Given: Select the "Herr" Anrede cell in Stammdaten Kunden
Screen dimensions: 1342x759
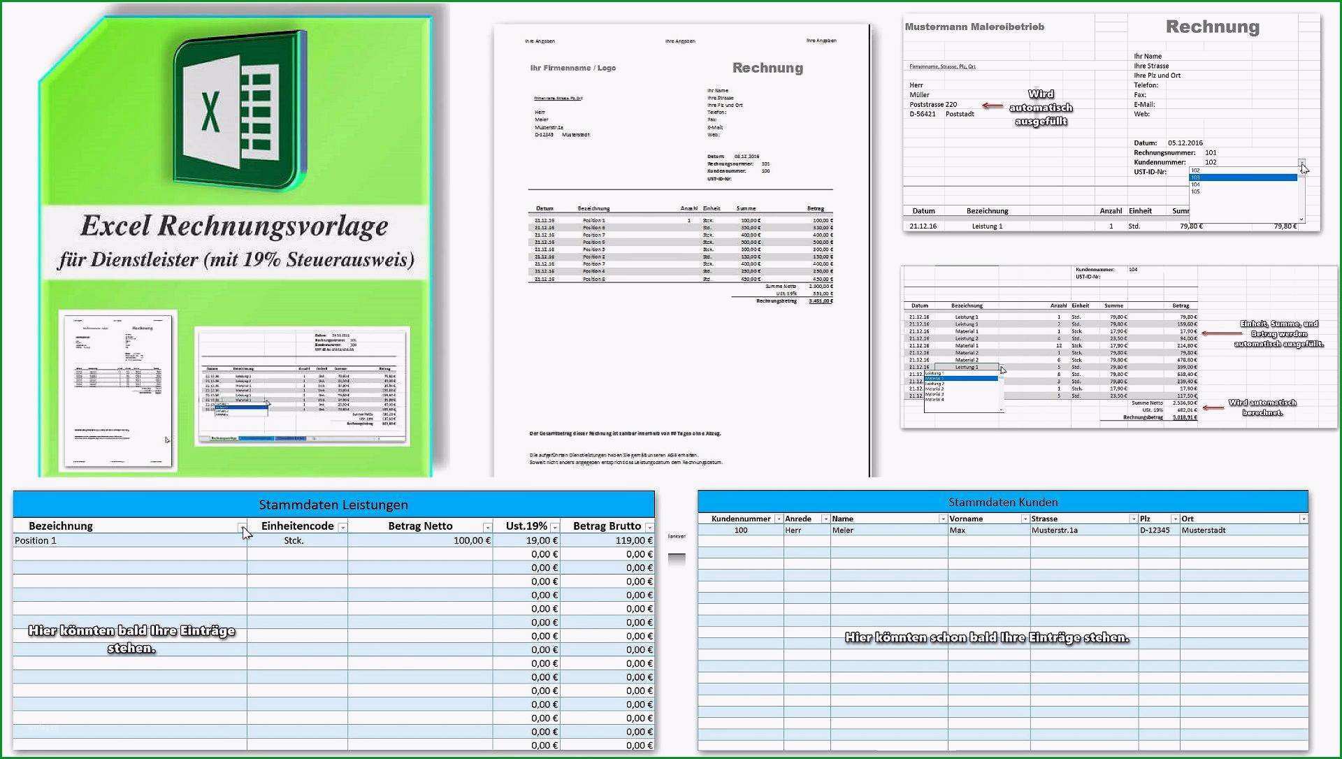Looking at the screenshot, I should [807, 530].
